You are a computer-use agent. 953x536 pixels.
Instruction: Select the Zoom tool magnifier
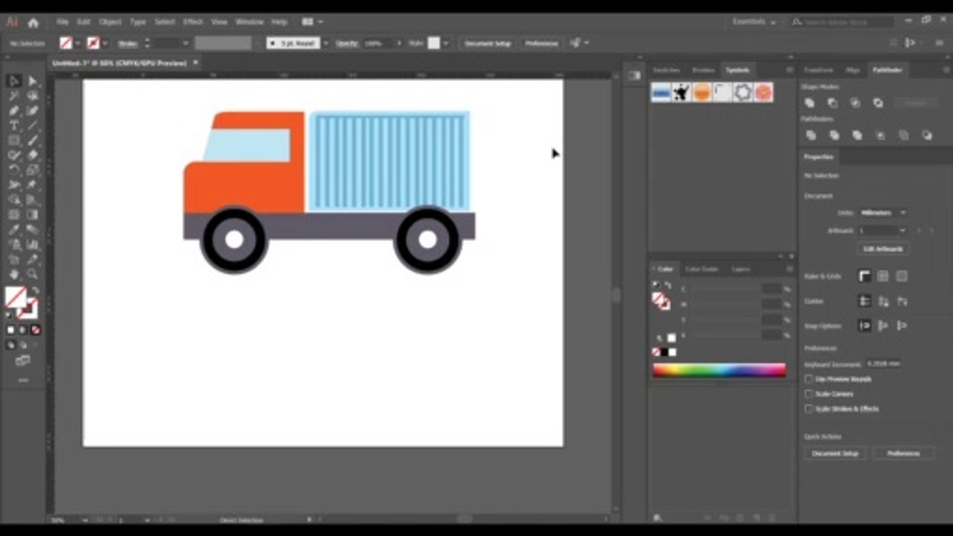(32, 274)
